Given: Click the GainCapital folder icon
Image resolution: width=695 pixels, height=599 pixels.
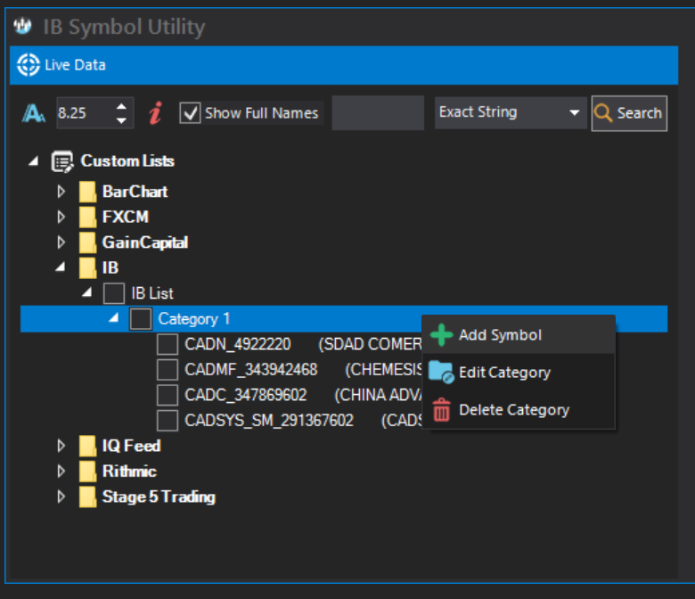Looking at the screenshot, I should point(87,242).
